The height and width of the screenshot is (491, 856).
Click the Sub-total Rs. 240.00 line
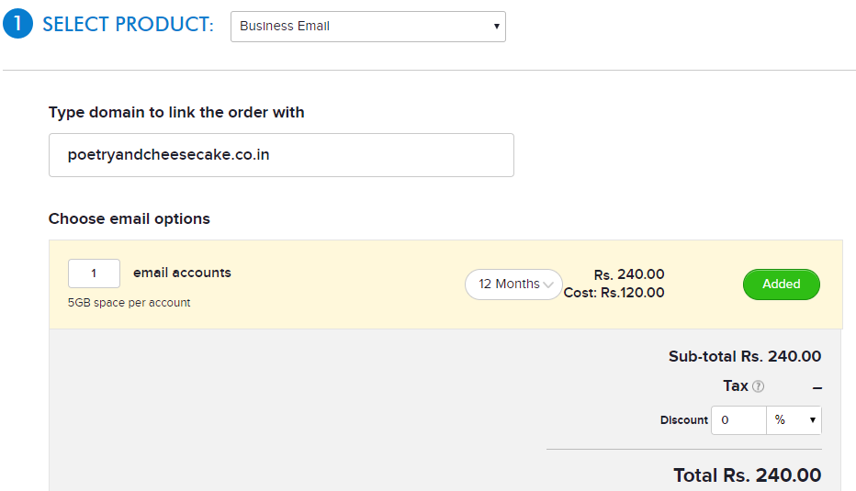(x=745, y=356)
